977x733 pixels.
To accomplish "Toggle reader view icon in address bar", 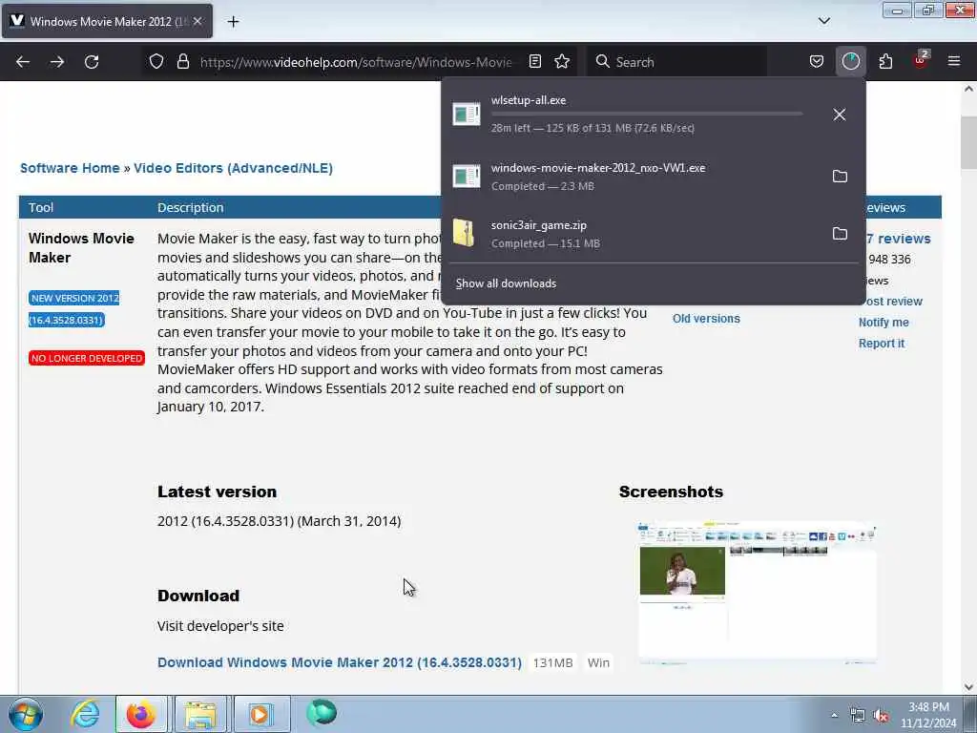I will 534,62.
